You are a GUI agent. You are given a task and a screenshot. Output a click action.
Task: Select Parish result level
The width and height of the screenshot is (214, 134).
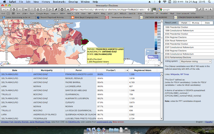tap(184, 23)
